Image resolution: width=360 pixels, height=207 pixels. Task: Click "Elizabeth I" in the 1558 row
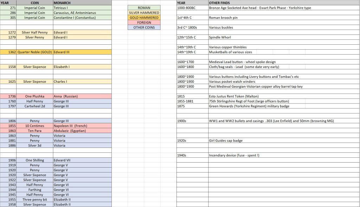(x=82, y=67)
